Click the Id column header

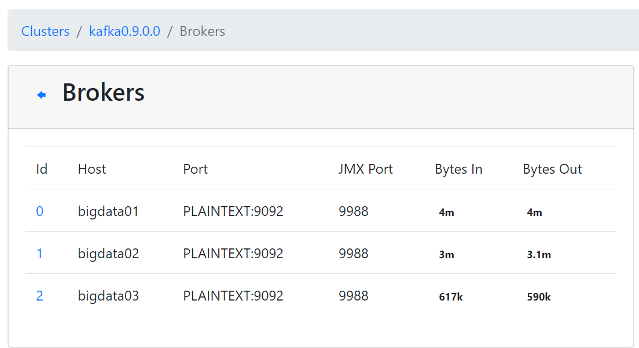pyautogui.click(x=42, y=169)
